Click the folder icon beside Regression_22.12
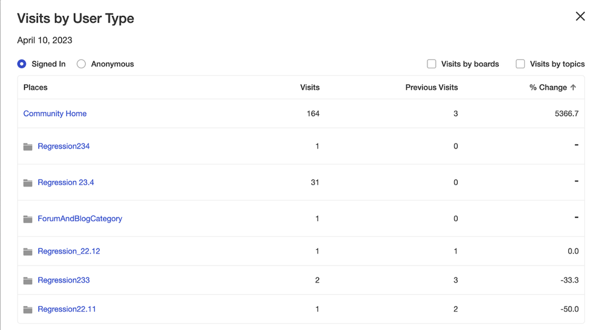 (28, 252)
